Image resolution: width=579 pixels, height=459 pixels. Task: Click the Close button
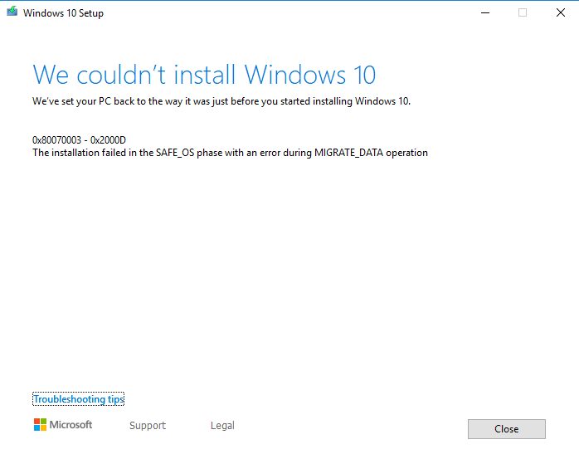pyautogui.click(x=507, y=429)
